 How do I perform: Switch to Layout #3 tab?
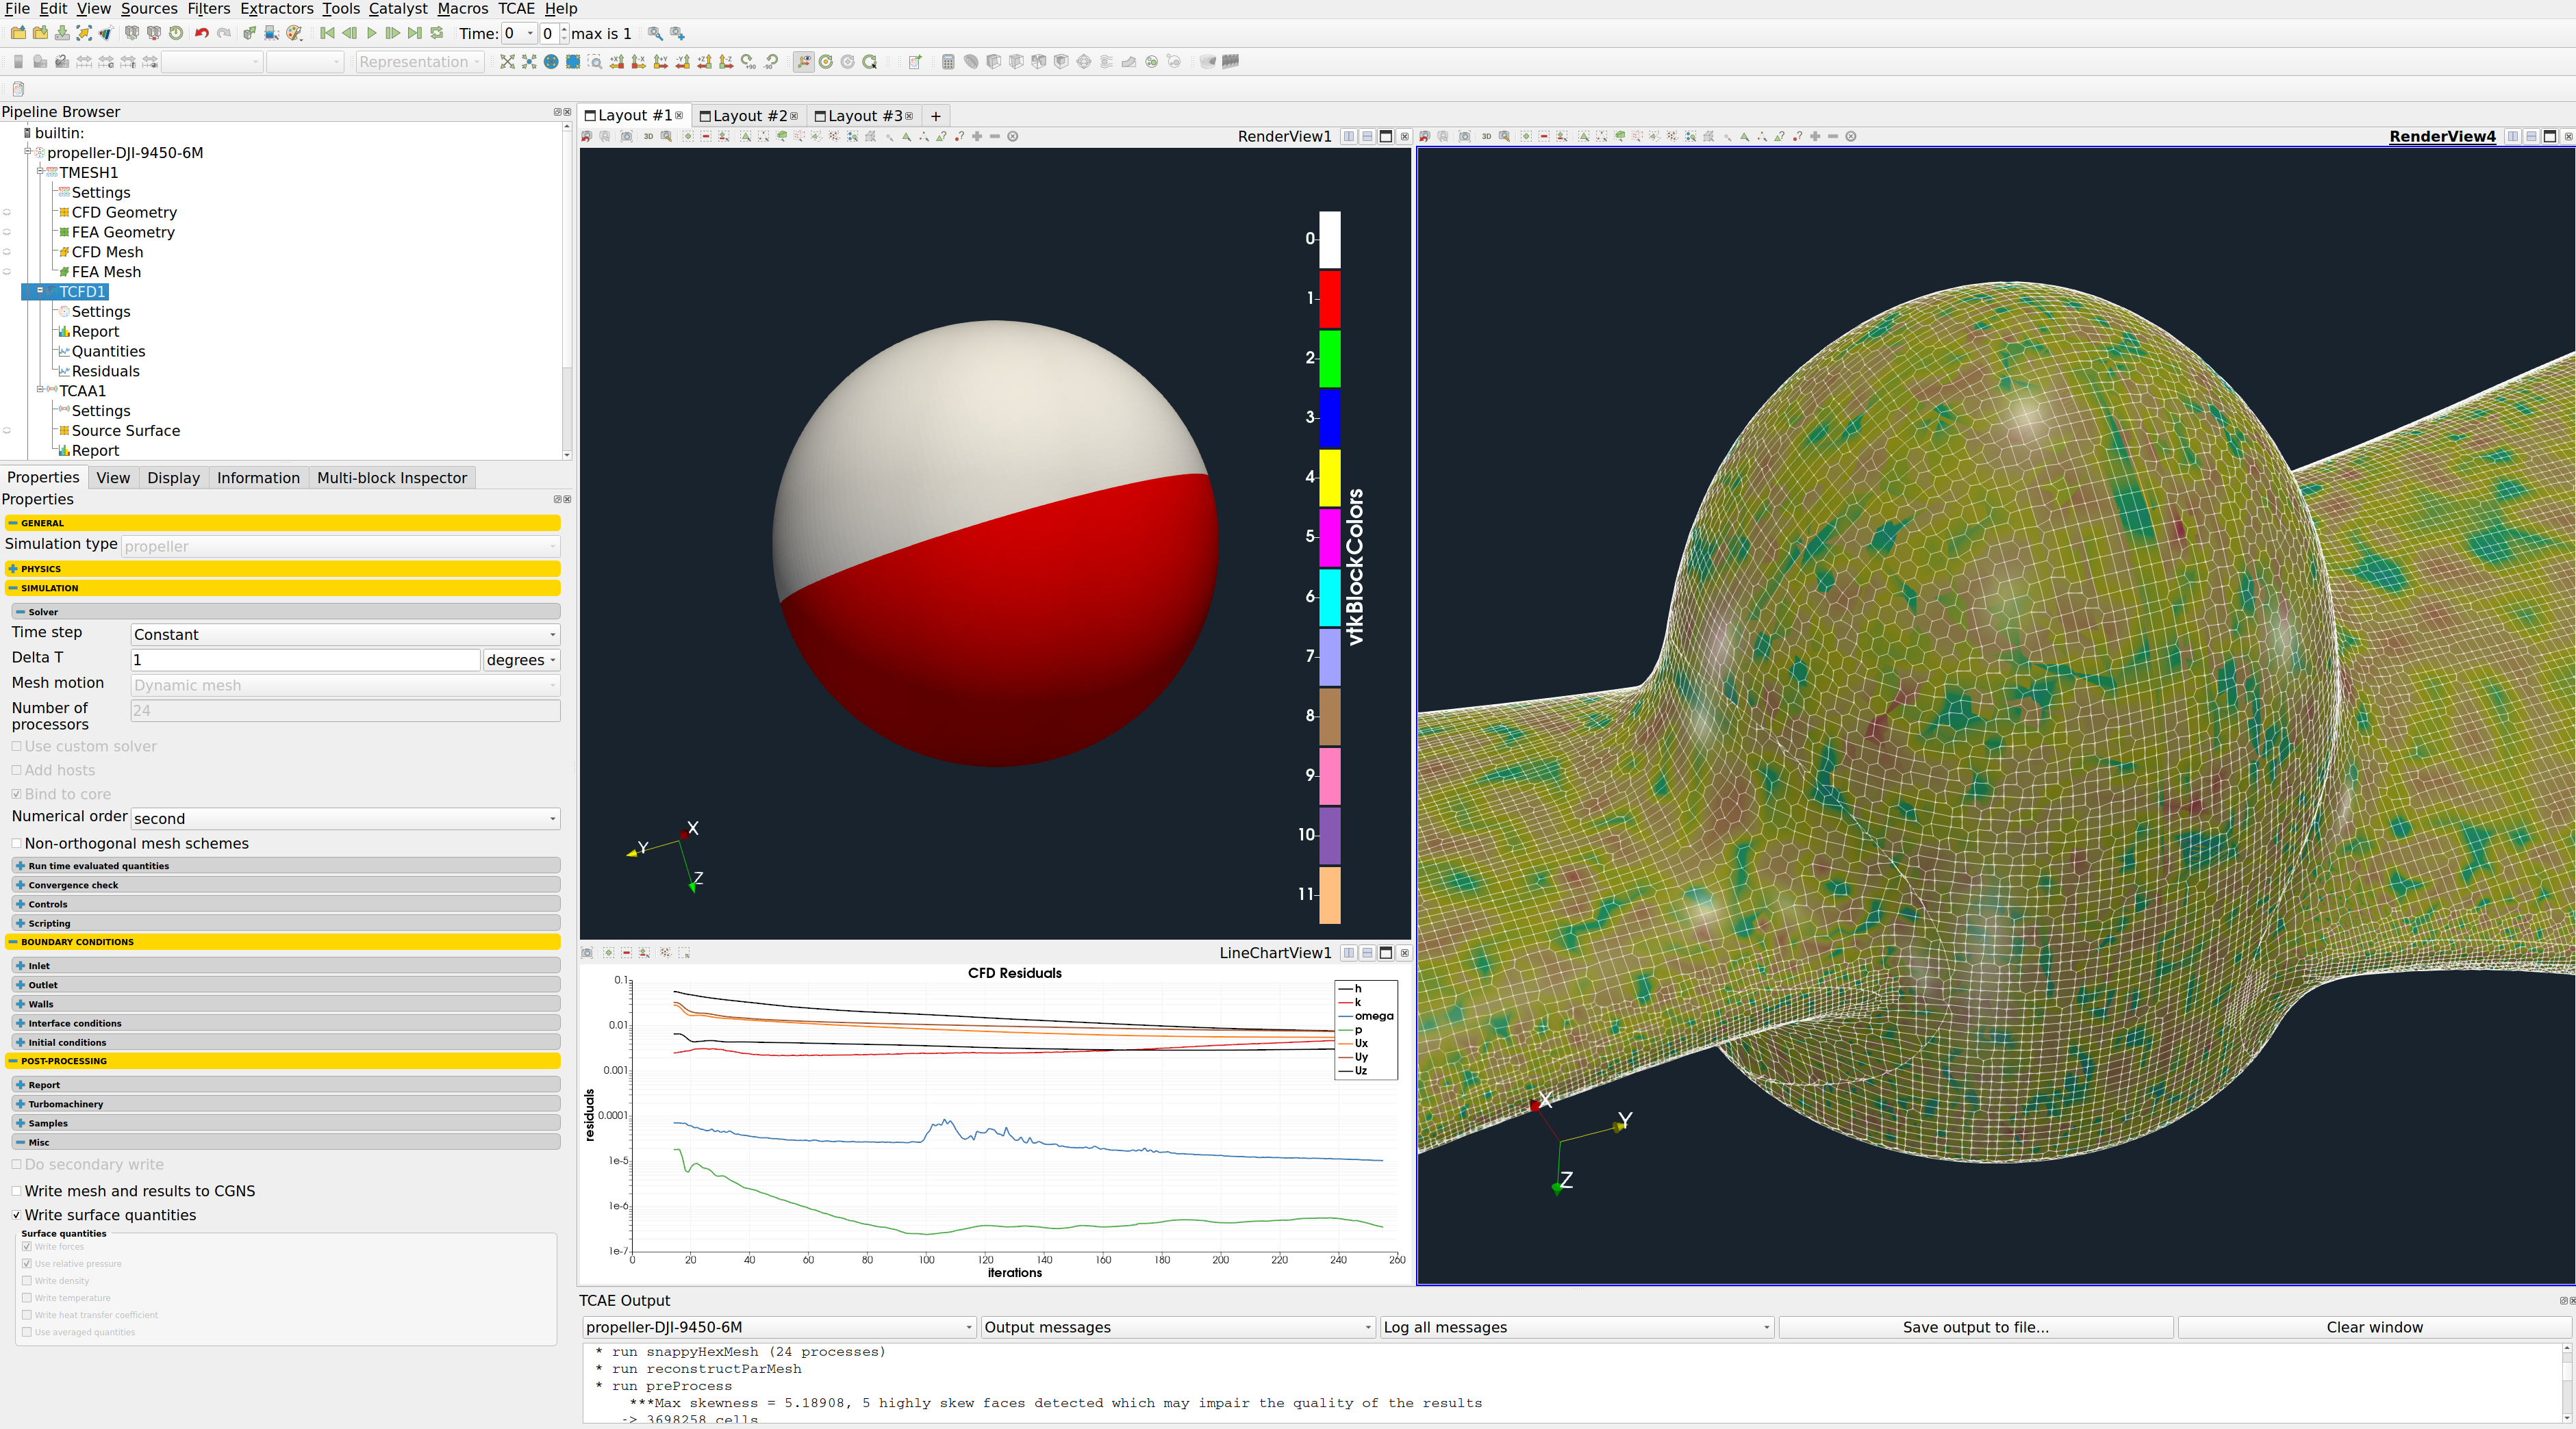point(863,116)
